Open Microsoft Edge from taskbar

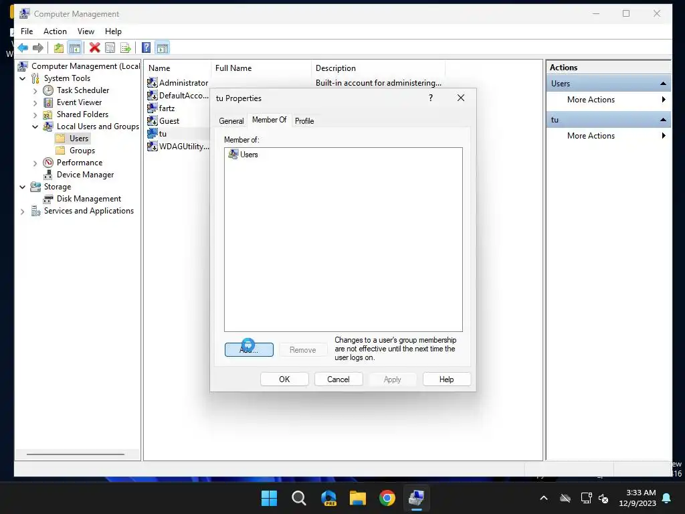[328, 498]
